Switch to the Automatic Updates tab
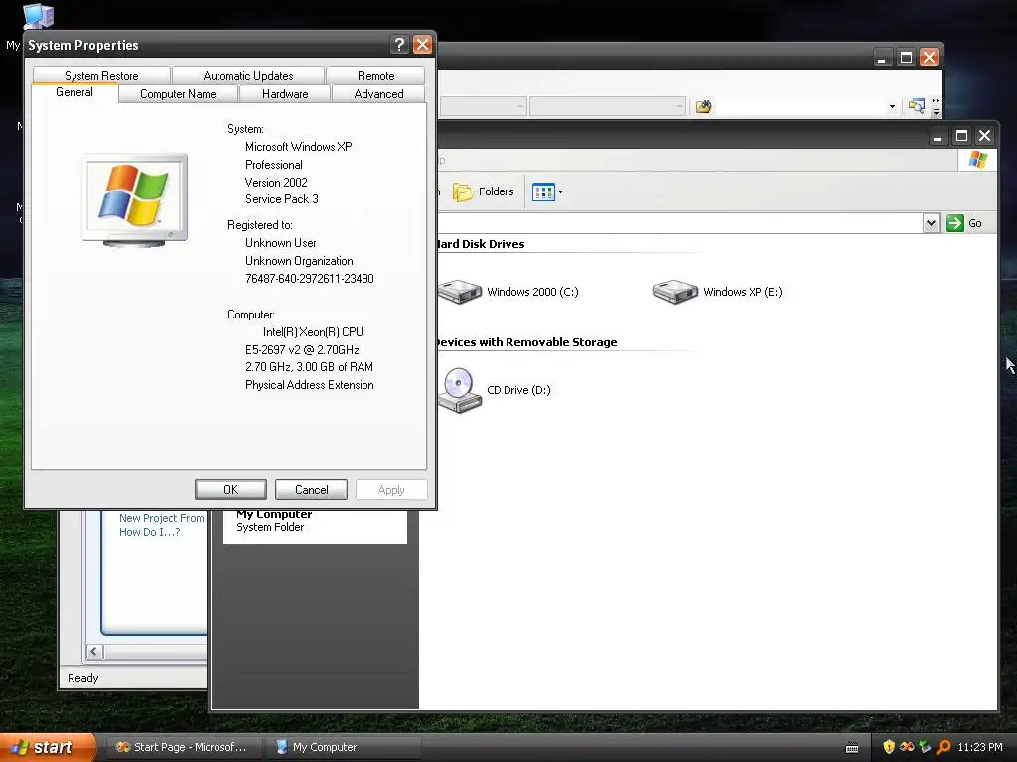Screen dimensions: 1017x762 point(247,75)
